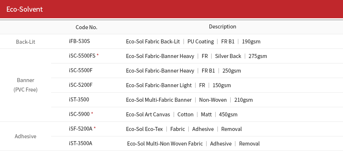Select the Back-Lit category label
Screen dimensions: 343x151
[x=26, y=42]
